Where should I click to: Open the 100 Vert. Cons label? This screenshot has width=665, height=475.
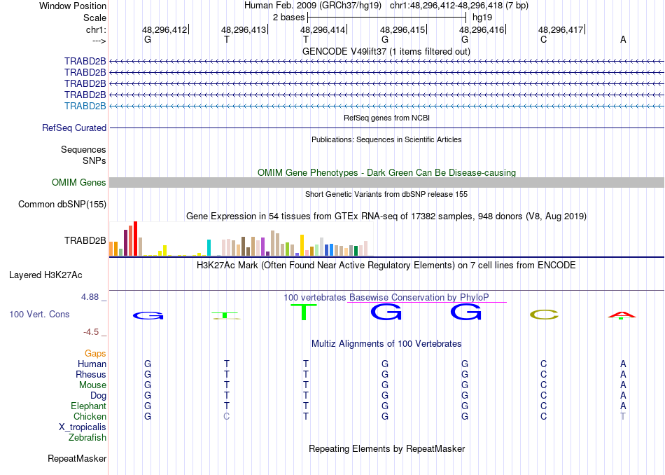(x=39, y=314)
